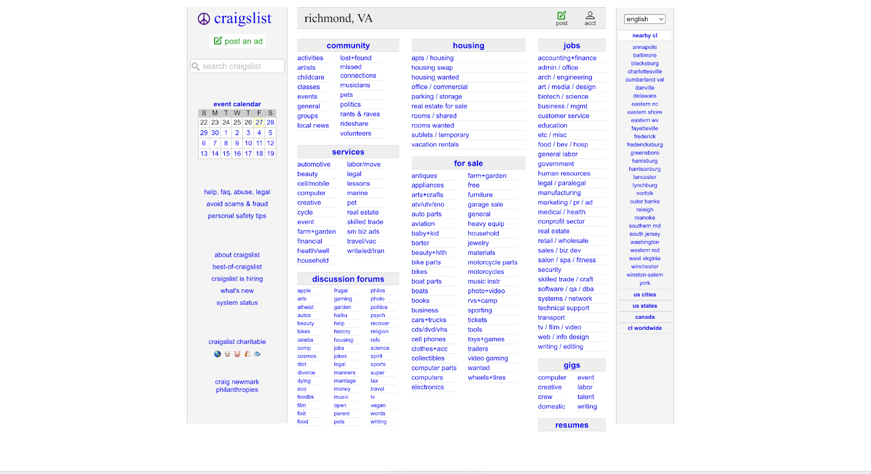Open the event calendar link
The width and height of the screenshot is (871, 474).
point(237,104)
